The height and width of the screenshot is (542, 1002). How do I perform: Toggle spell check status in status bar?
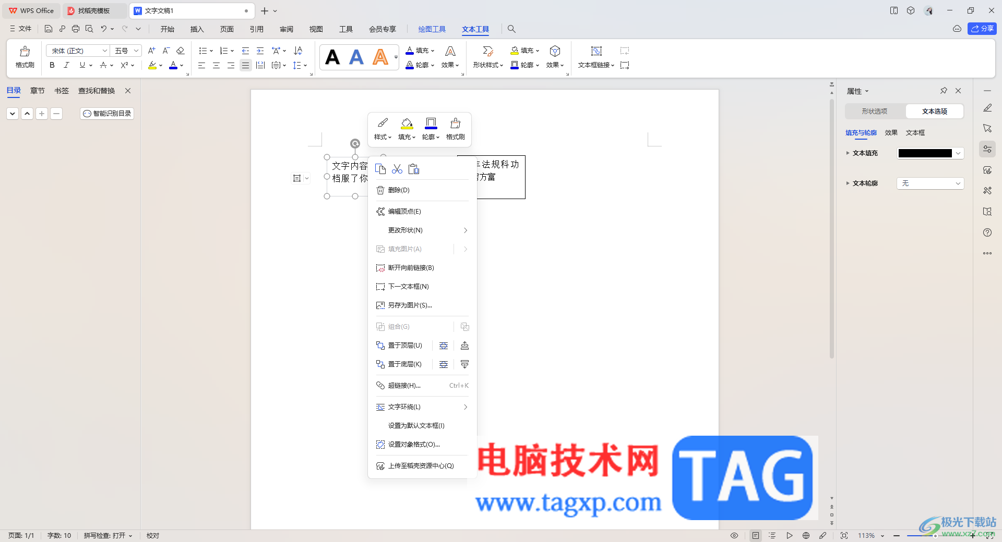coord(108,535)
